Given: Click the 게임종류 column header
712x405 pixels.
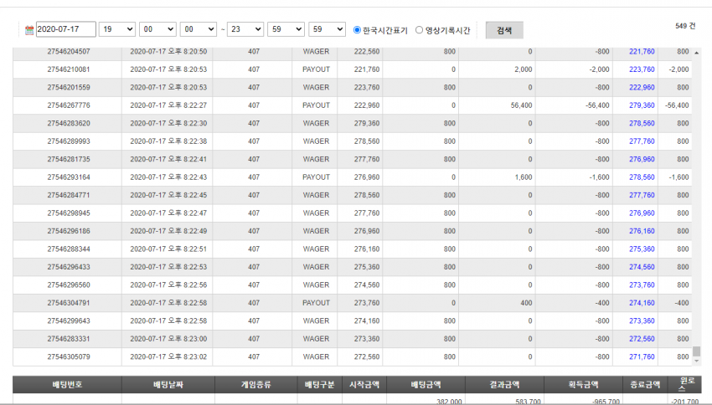Looking at the screenshot, I should [256, 385].
